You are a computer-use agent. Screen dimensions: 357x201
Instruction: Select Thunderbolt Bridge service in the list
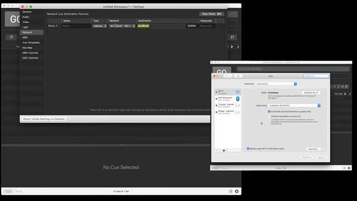[228, 112]
